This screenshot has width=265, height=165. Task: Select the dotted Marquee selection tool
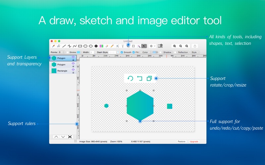tap(133, 46)
